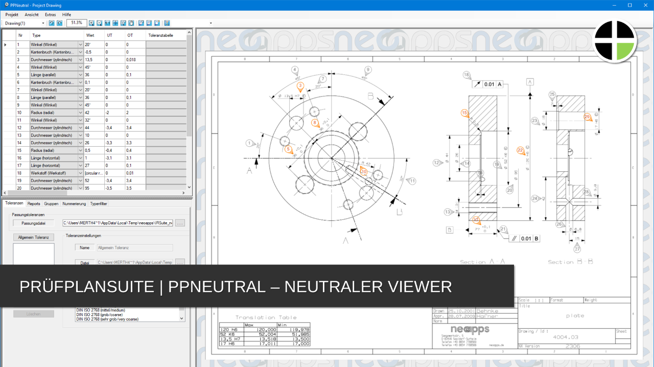Image resolution: width=654 pixels, height=367 pixels.
Task: Click the Name button in Toleranzeinstellungen
Action: tap(85, 248)
